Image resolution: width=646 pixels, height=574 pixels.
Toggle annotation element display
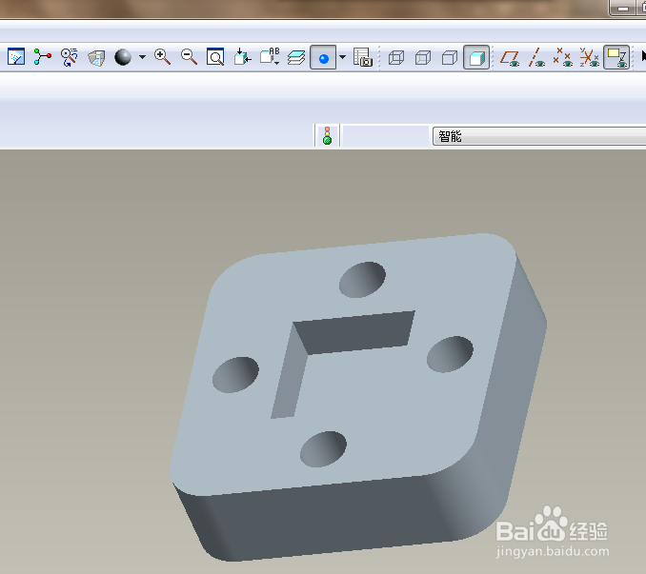(616, 58)
